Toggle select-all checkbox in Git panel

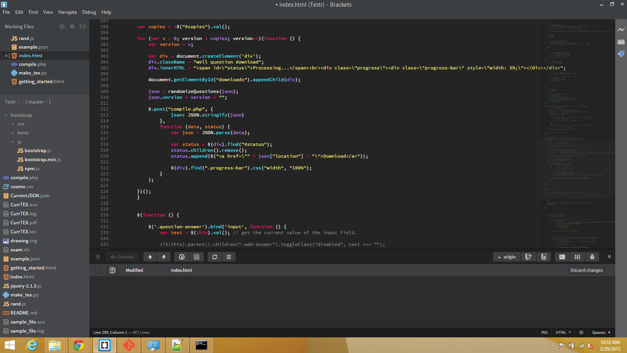tap(98, 257)
